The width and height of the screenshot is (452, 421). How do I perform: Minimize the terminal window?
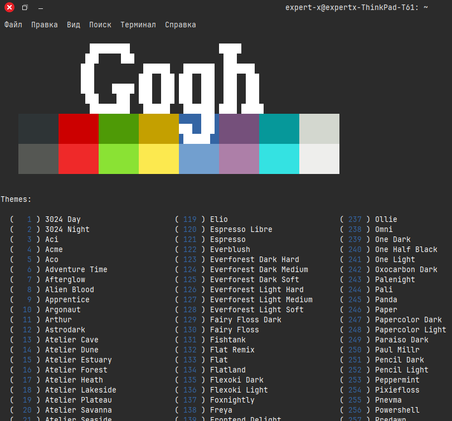tap(41, 8)
